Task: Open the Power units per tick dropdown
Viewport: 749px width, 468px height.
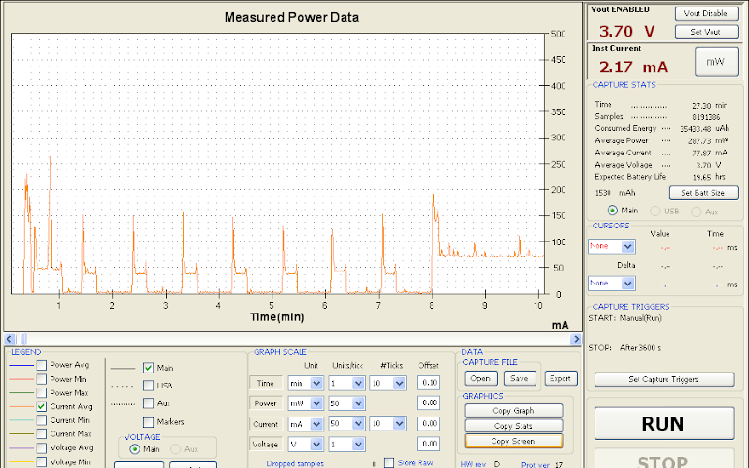Action: 346,403
